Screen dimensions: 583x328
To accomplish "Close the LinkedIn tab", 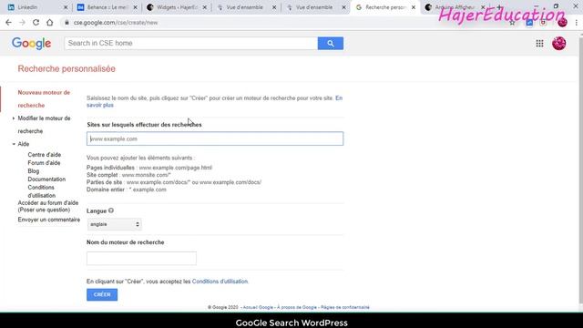I will [x=66, y=7].
